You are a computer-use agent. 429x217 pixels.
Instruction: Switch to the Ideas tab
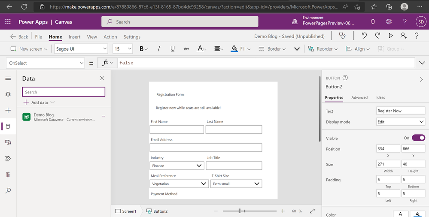(x=380, y=97)
